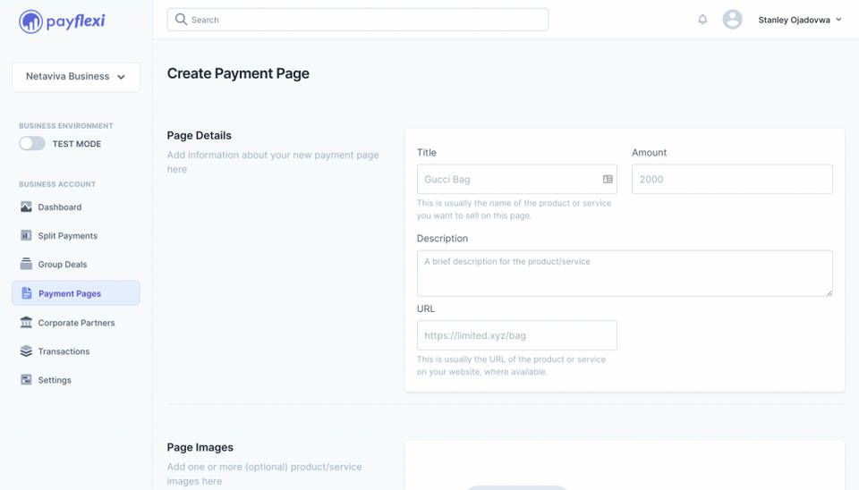Select Payment Pages in sidebar
This screenshot has height=490, width=859.
tap(75, 293)
